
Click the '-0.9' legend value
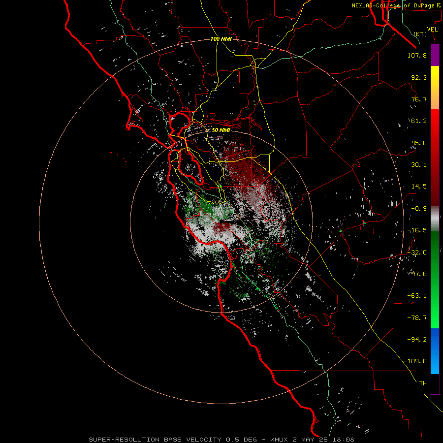(419, 209)
